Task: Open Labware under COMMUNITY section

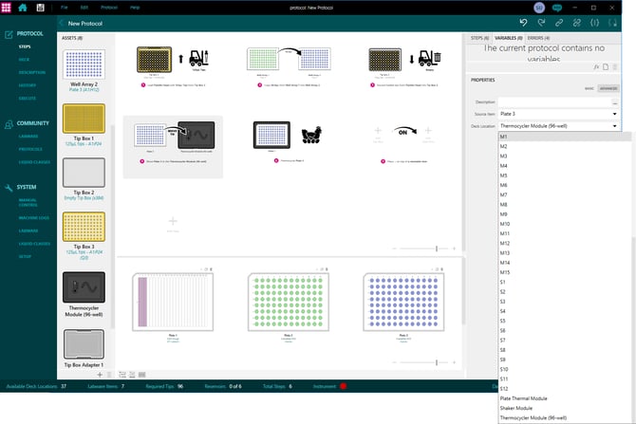Action: pos(28,137)
